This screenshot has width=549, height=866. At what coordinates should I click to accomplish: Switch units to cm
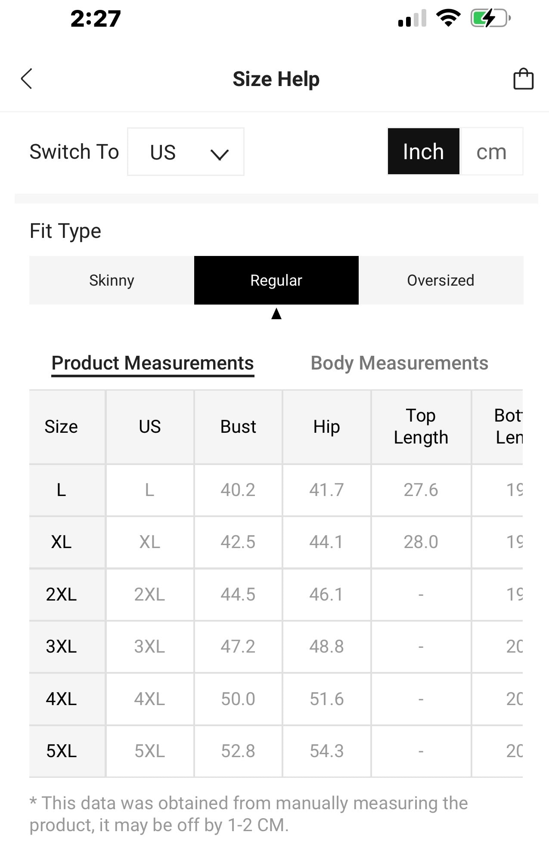pyautogui.click(x=491, y=151)
